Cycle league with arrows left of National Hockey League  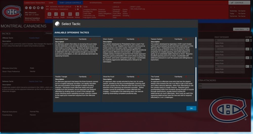(x=48, y=7)
